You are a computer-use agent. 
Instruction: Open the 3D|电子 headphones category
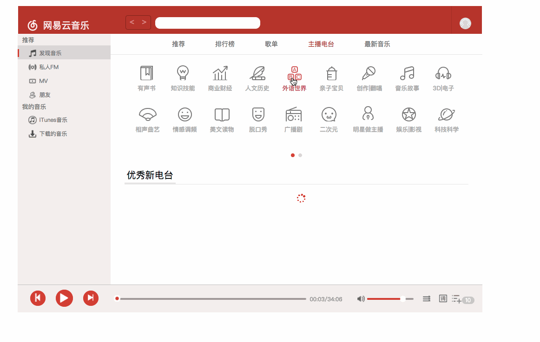[x=443, y=74]
